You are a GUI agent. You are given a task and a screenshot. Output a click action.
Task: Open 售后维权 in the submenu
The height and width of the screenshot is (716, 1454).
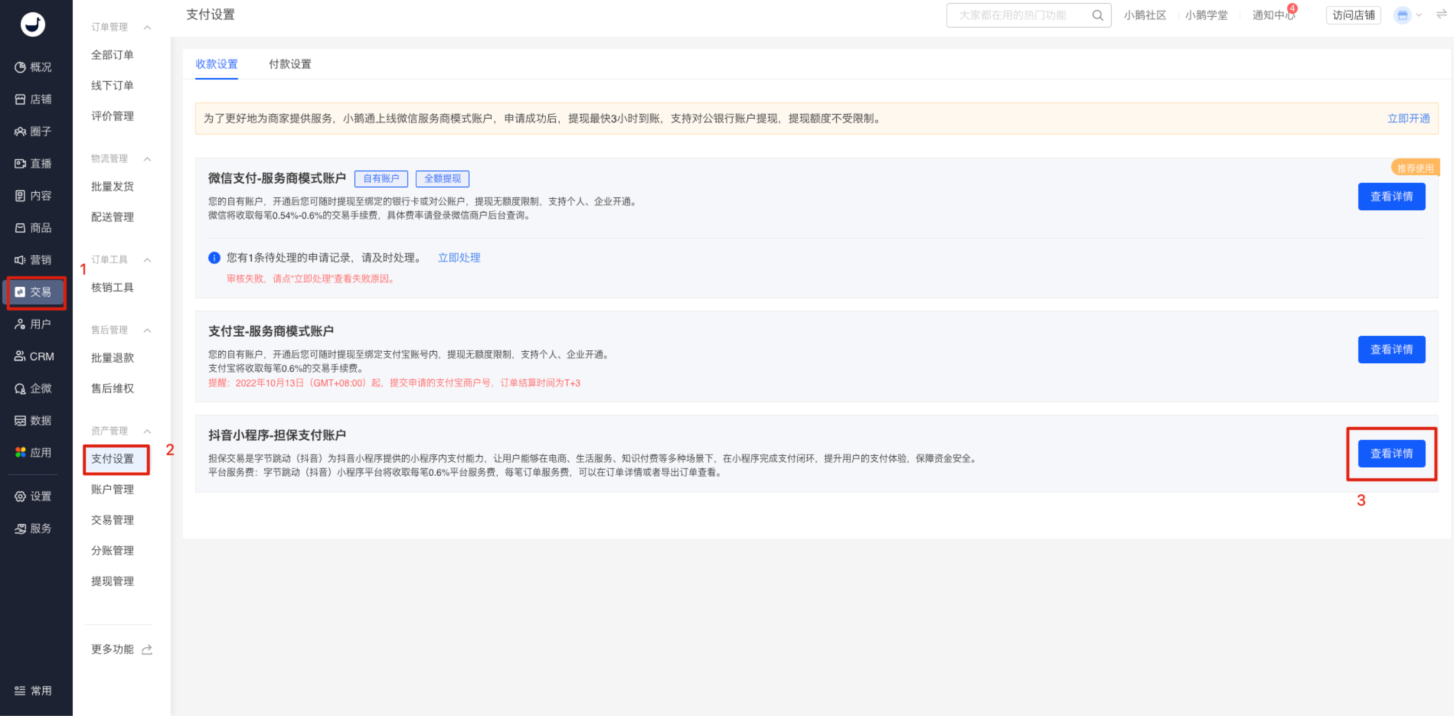(x=112, y=389)
